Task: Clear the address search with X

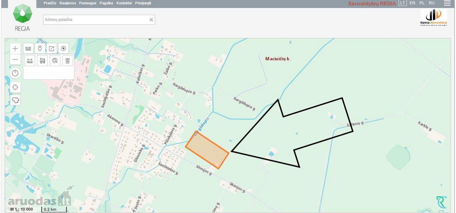Action: tap(151, 20)
